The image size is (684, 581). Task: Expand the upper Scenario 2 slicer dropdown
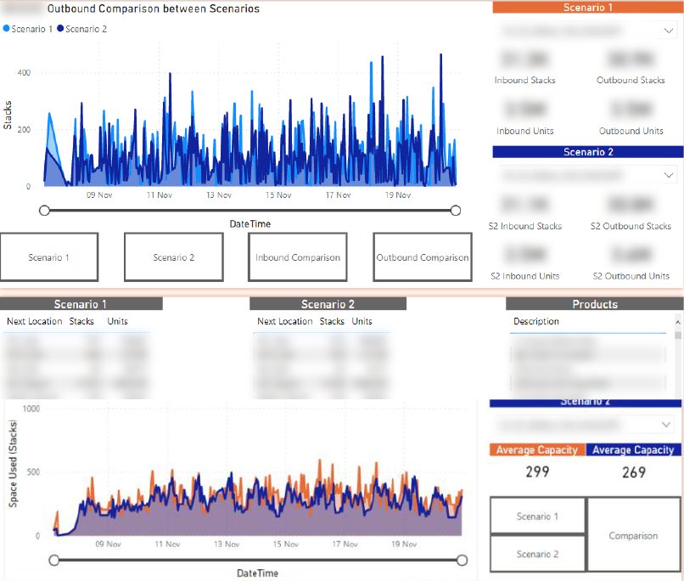tap(667, 174)
